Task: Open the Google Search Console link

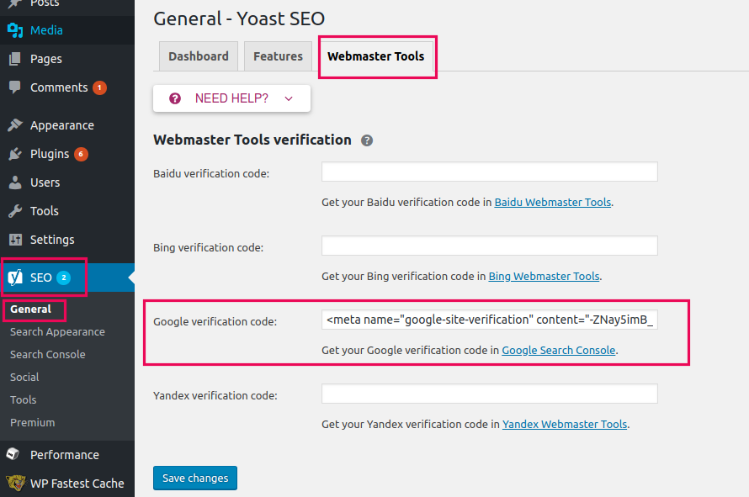Action: [x=559, y=351]
